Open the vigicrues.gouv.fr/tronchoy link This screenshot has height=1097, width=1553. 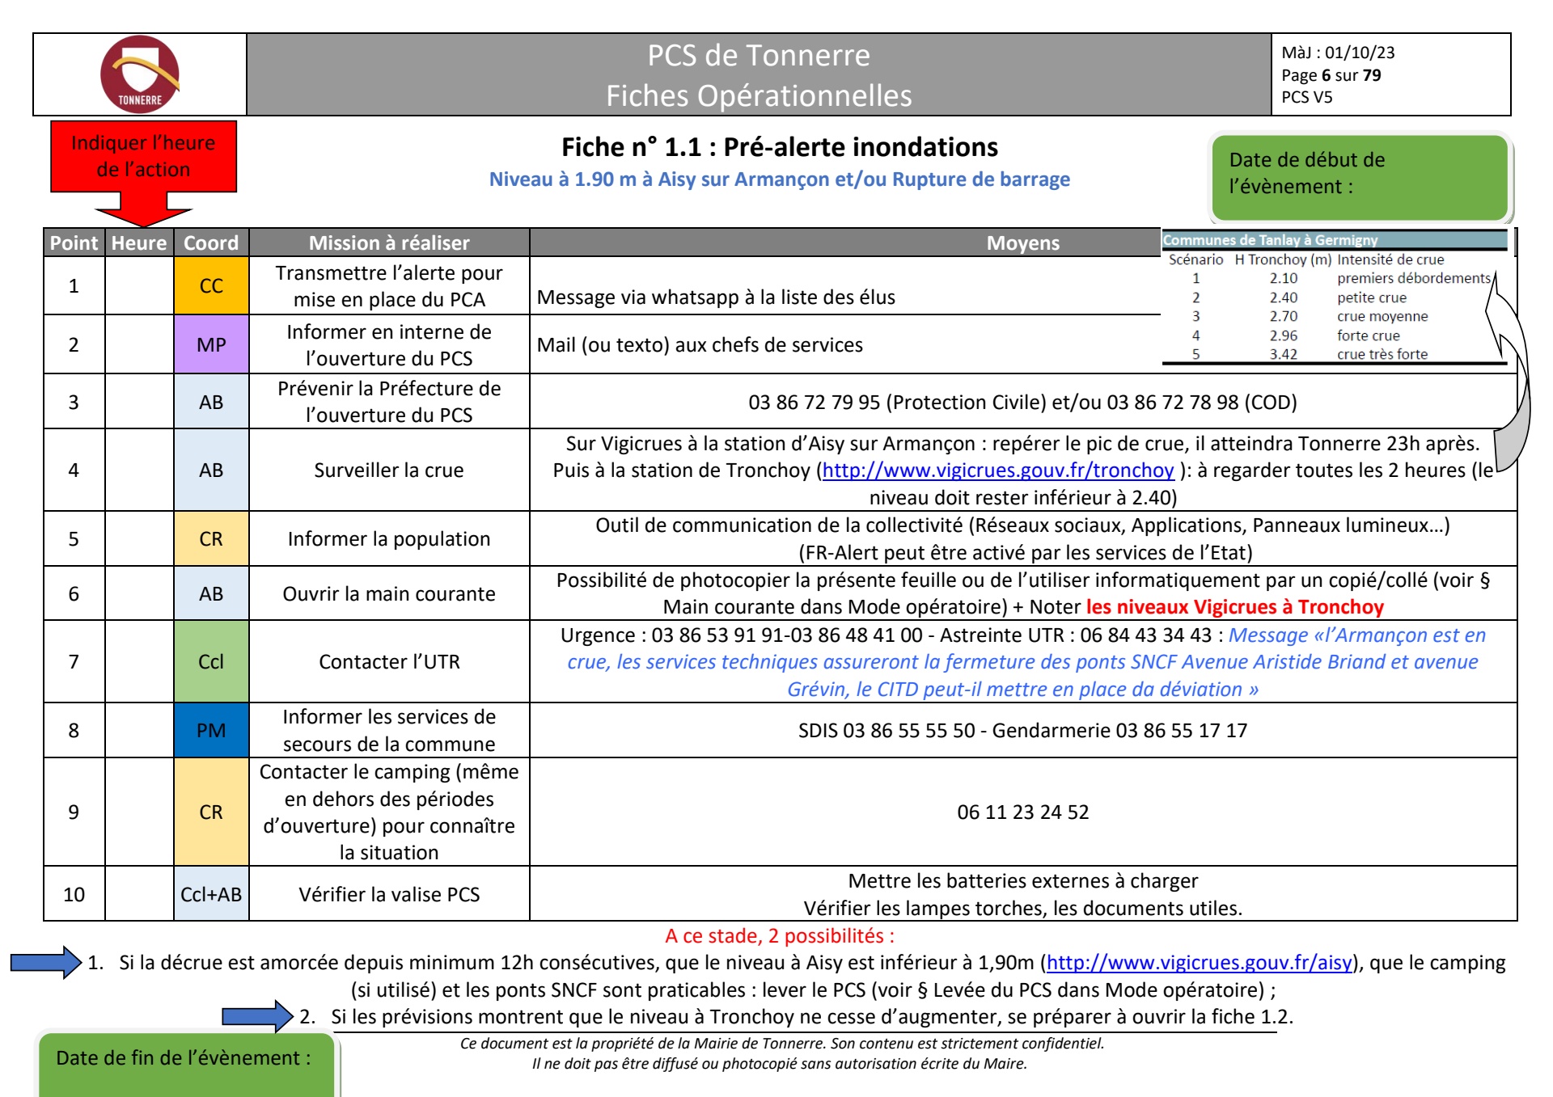[998, 470]
